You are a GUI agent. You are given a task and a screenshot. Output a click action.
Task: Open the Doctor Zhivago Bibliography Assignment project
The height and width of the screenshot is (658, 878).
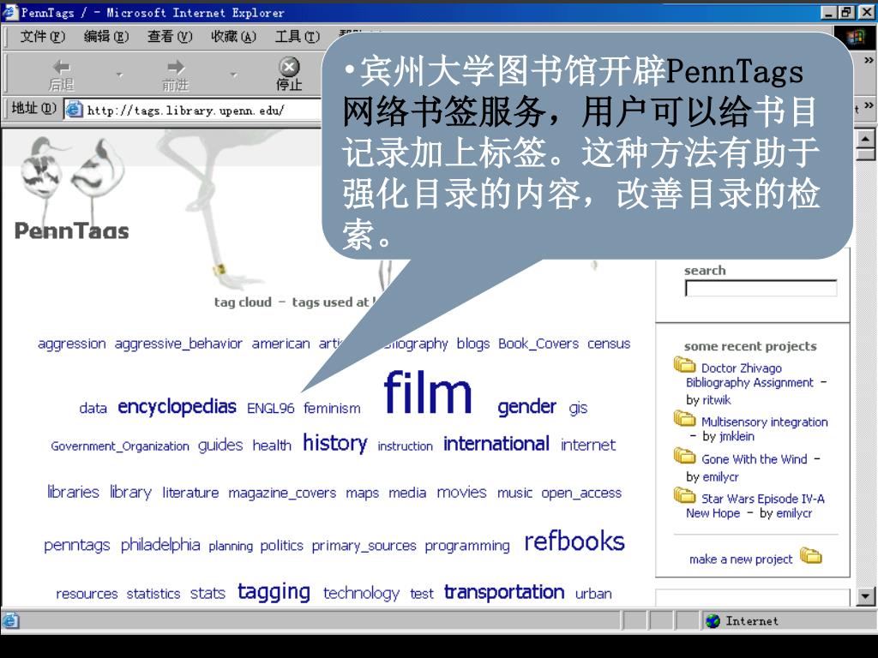point(749,375)
